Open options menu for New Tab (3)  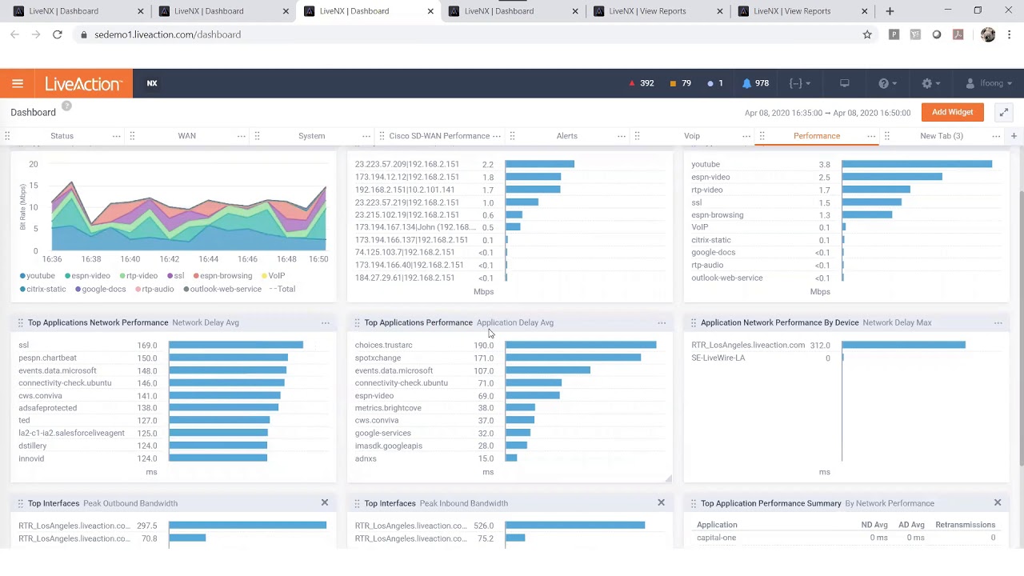996,136
